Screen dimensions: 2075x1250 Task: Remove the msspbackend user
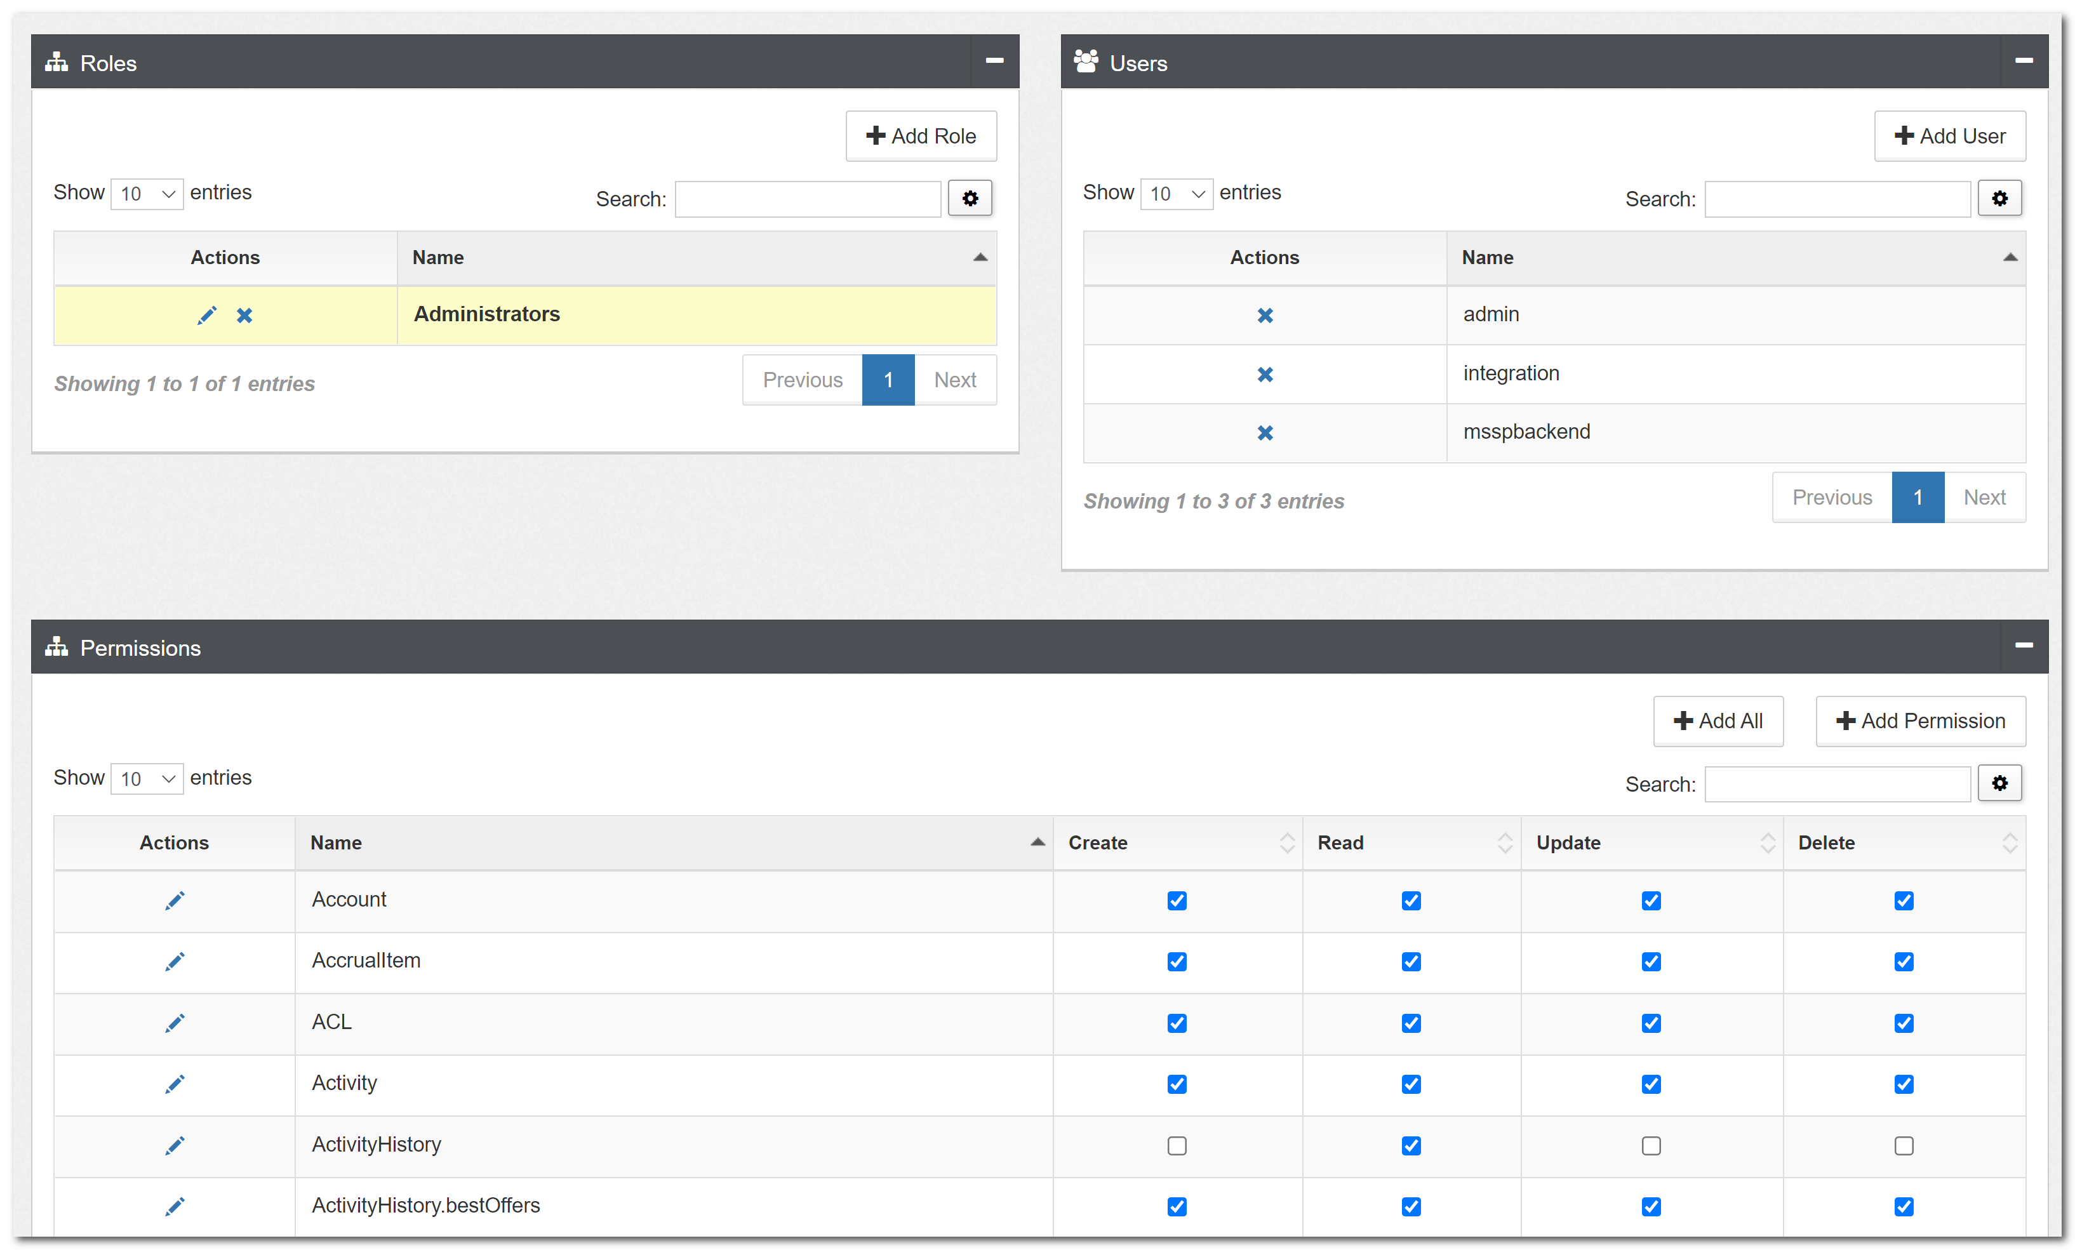1264,433
